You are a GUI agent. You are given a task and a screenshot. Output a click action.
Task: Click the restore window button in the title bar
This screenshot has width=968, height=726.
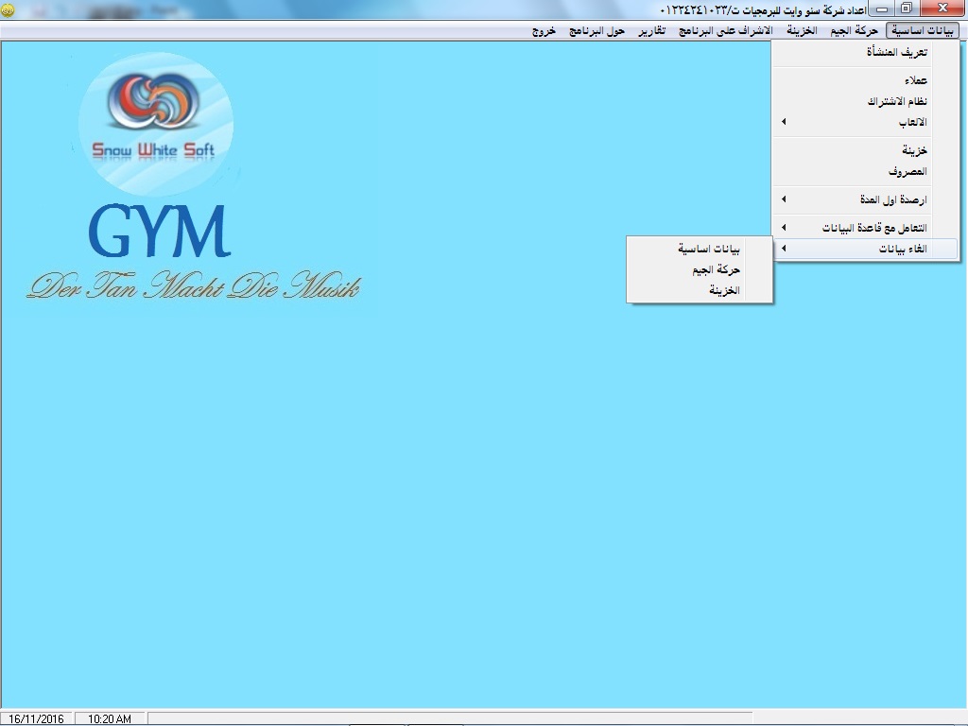click(x=907, y=9)
